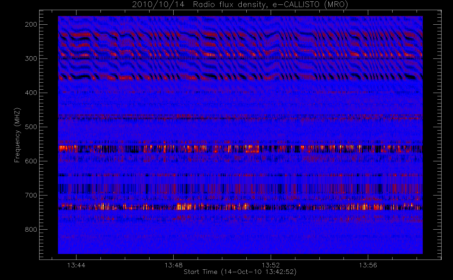Click the 800 frequency tick label
Image resolution: width=453 pixels, height=280 pixels.
31,229
